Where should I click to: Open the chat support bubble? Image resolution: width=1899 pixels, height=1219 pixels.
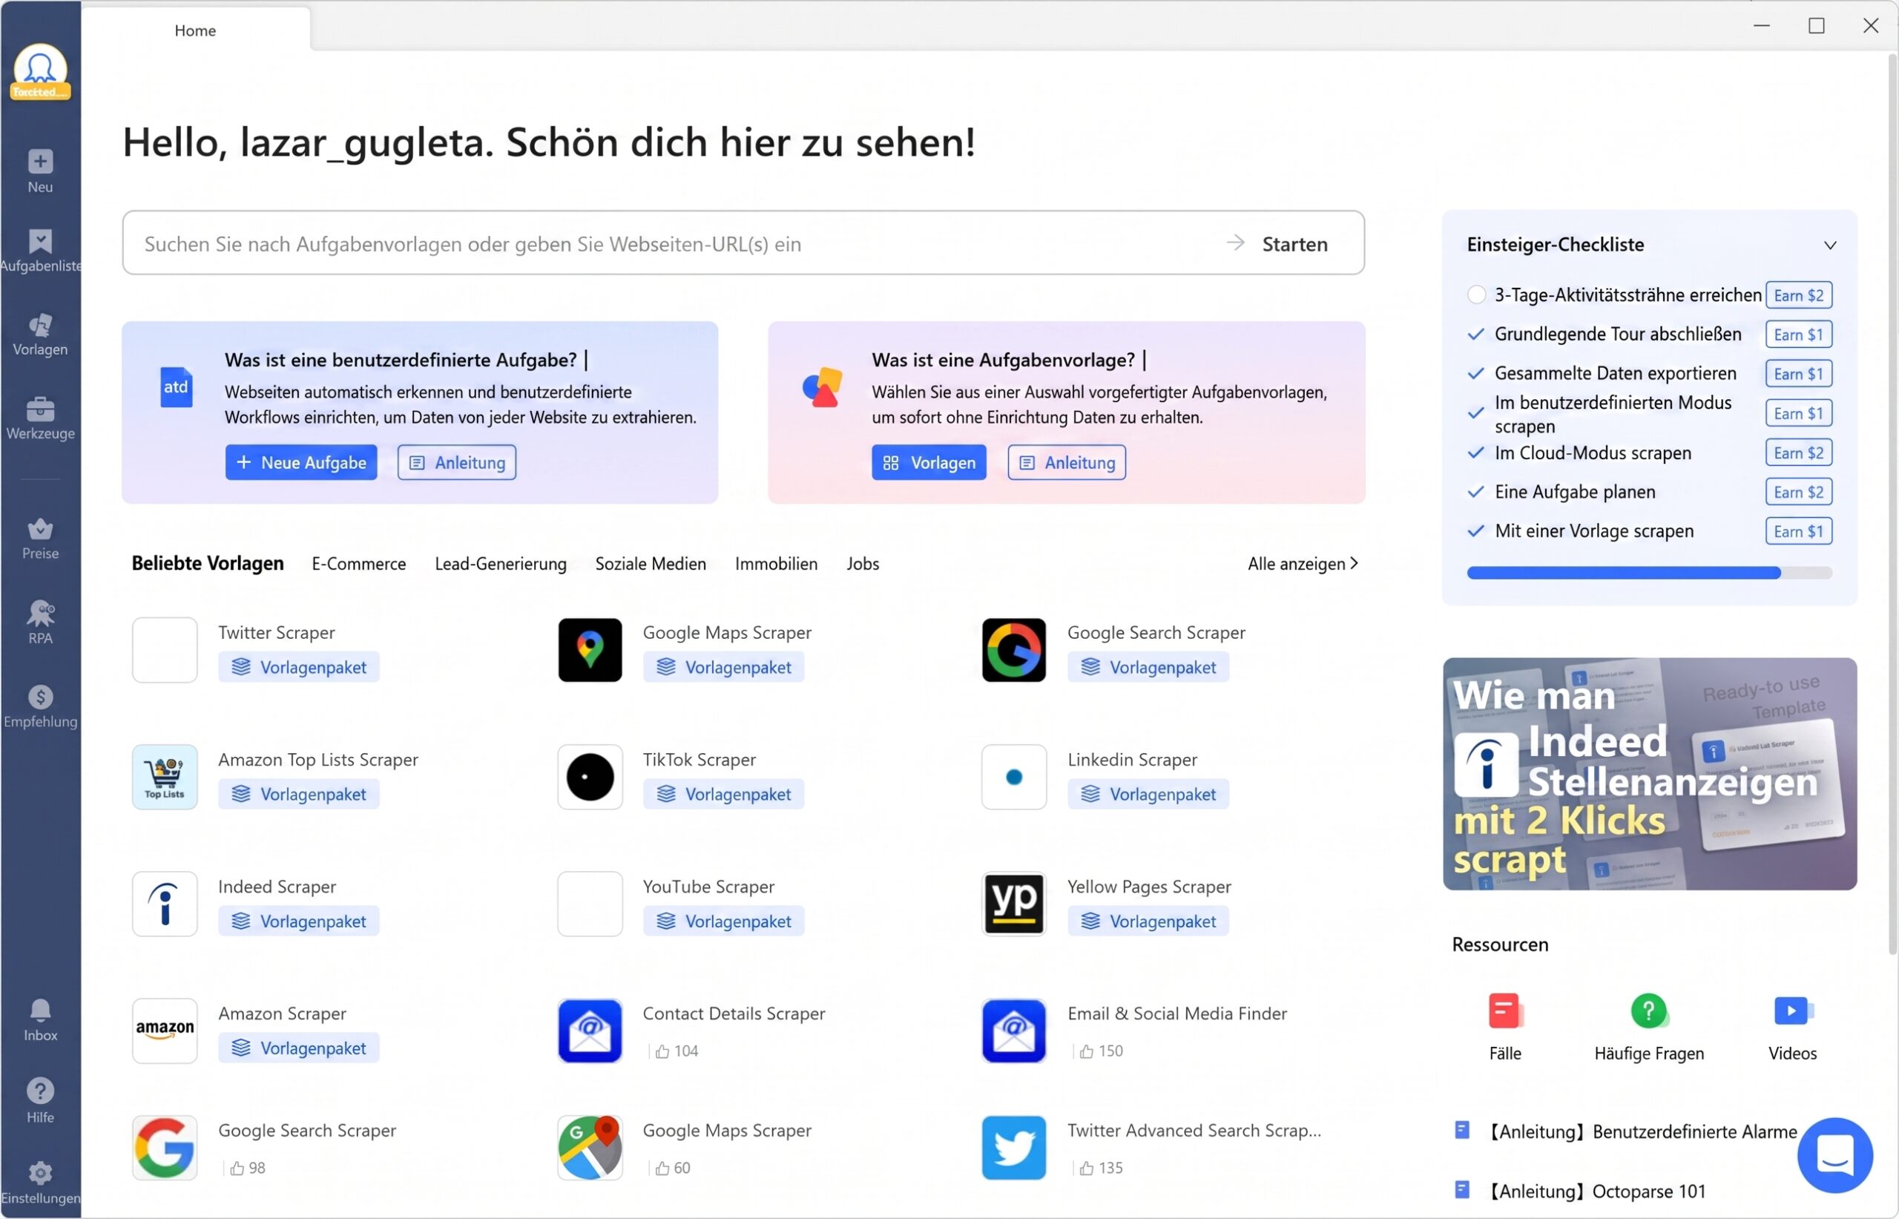(1835, 1156)
